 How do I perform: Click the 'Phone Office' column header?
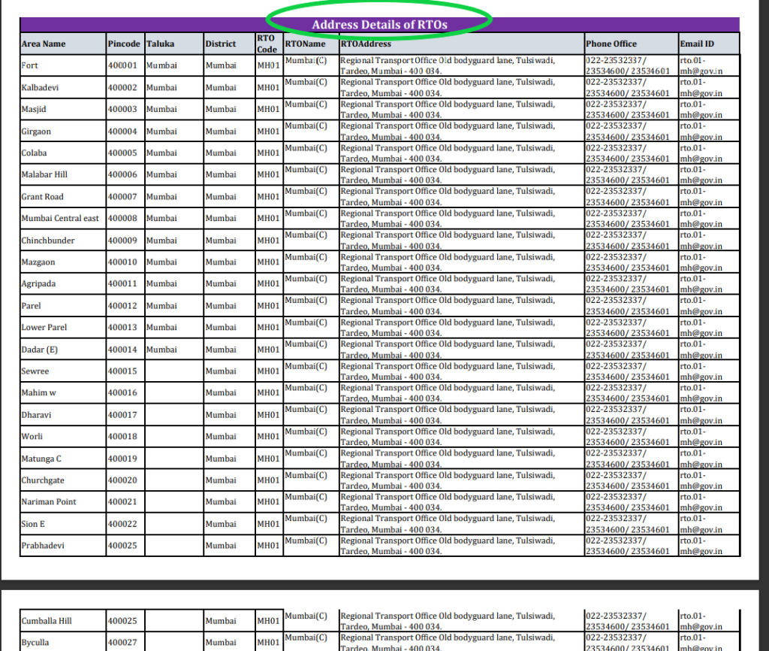pyautogui.click(x=611, y=44)
